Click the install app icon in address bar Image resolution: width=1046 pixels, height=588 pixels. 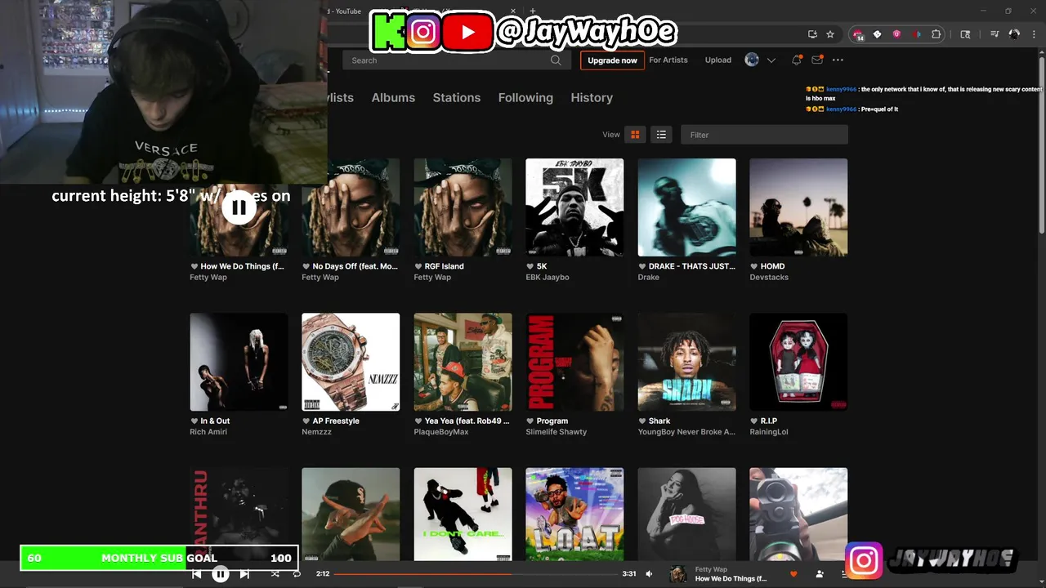pos(812,34)
